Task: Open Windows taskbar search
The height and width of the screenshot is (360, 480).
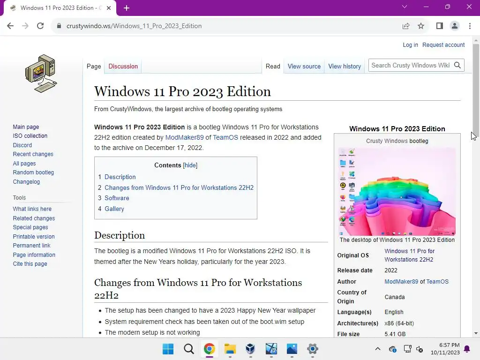Action: pos(188,349)
